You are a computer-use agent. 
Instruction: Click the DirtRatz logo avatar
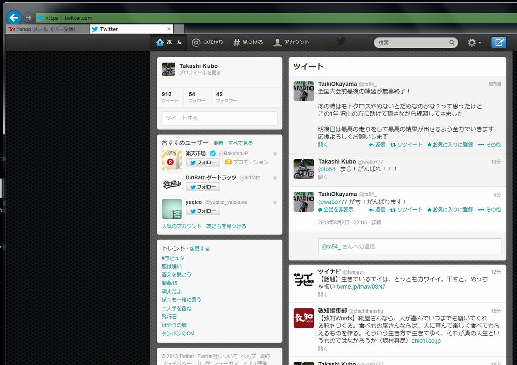pos(172,185)
